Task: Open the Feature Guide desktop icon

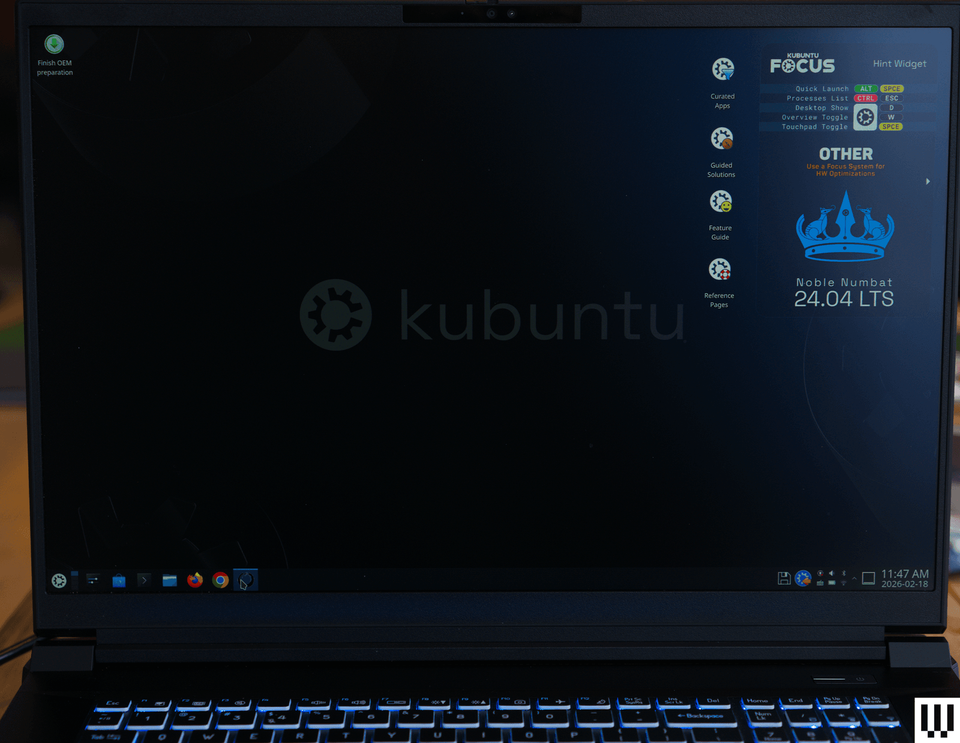Action: 721,202
